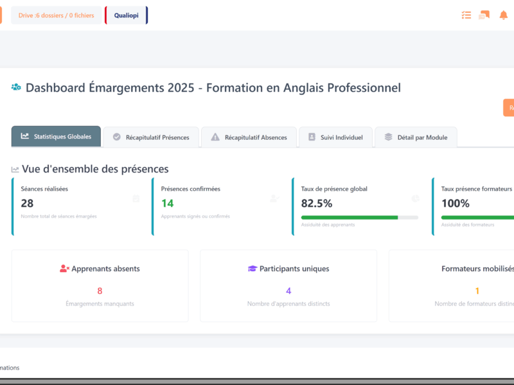Open the chat messages icon
The height and width of the screenshot is (385, 514).
coord(484,15)
